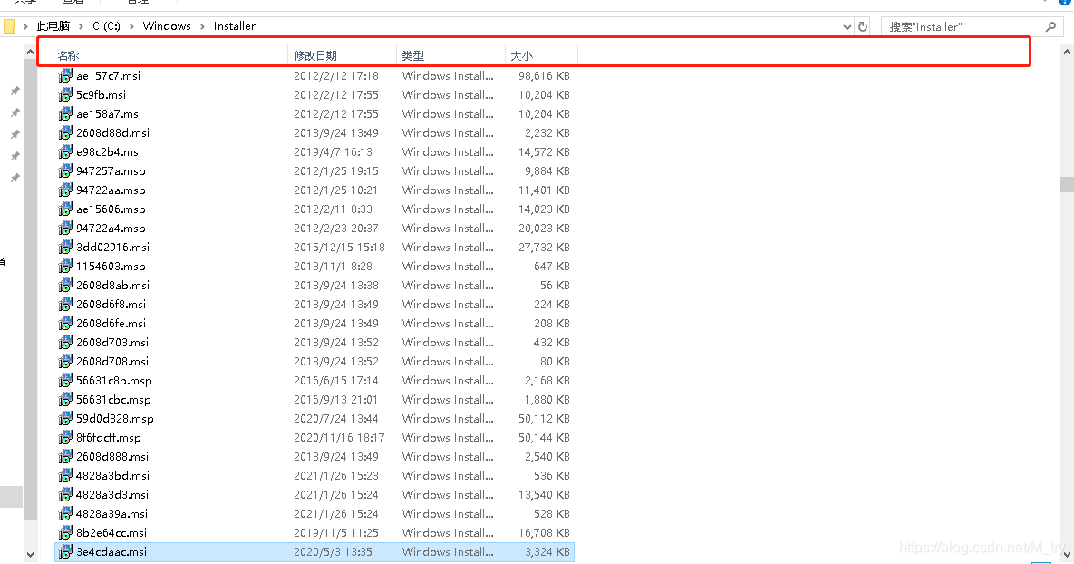The width and height of the screenshot is (1074, 564).
Task: Click icon of 2608d8ab.msi
Action: point(65,285)
